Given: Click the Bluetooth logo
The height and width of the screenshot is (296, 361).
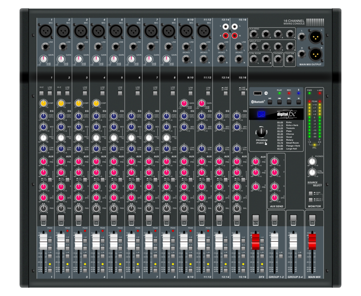Looking at the screenshot, I should click(258, 102).
